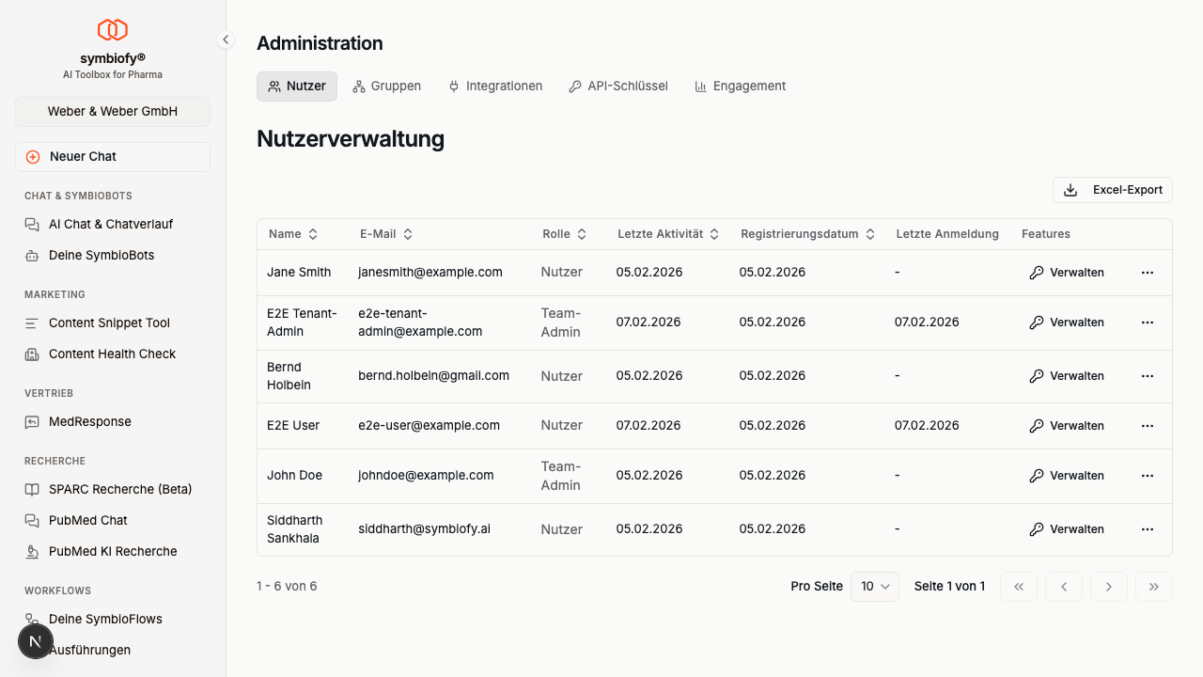Open the row actions menu for Jane Smith

tap(1148, 272)
